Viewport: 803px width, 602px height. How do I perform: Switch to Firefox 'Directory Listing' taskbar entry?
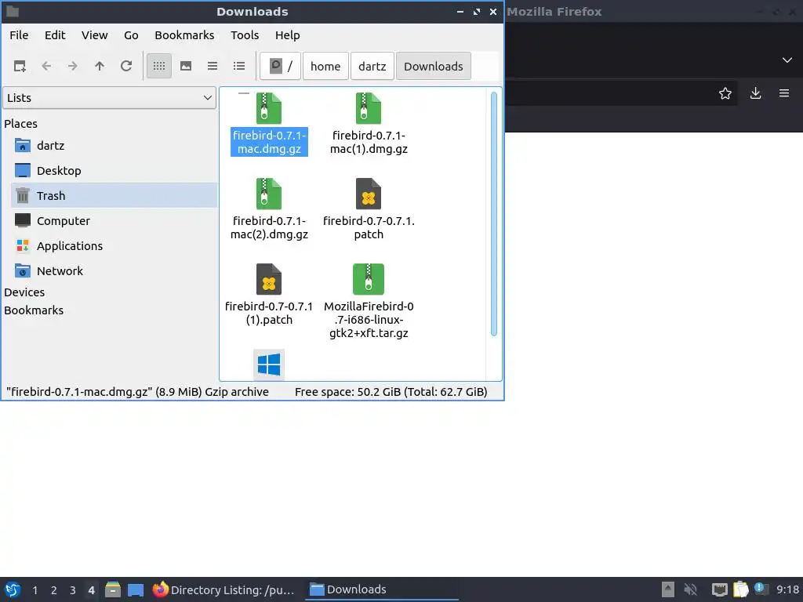223,589
